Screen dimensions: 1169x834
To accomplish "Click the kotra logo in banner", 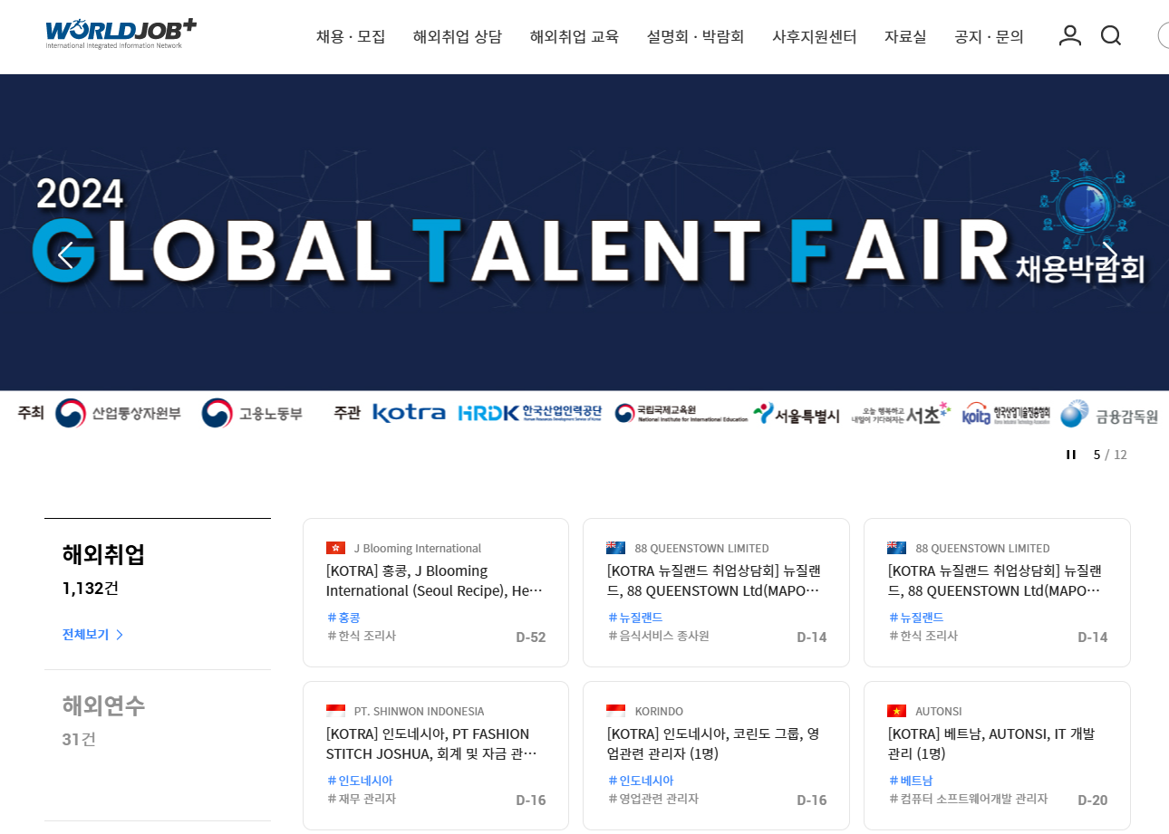I will [409, 413].
